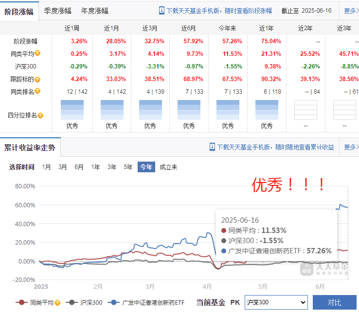Select the 6月 time range
The image size is (359, 313).
click(79, 167)
